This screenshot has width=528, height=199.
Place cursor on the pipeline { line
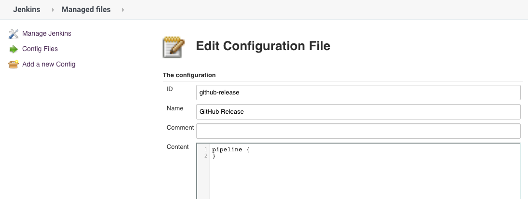[230, 149]
